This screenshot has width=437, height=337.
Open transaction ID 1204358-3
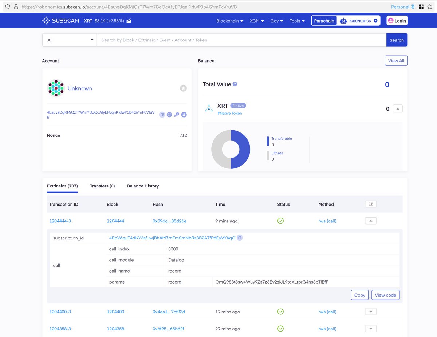tap(60, 329)
